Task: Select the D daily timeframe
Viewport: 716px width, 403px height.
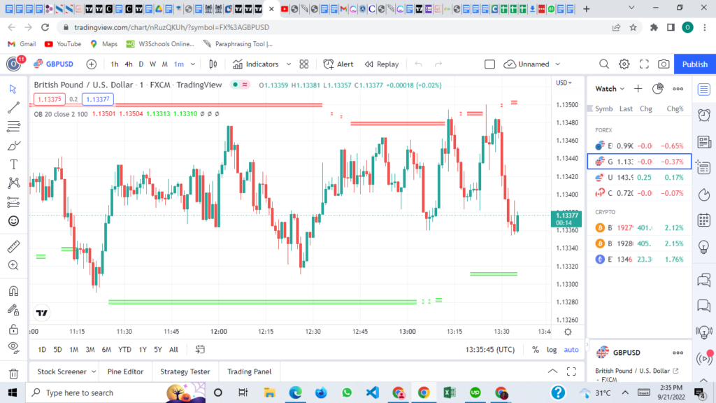Action: point(141,64)
